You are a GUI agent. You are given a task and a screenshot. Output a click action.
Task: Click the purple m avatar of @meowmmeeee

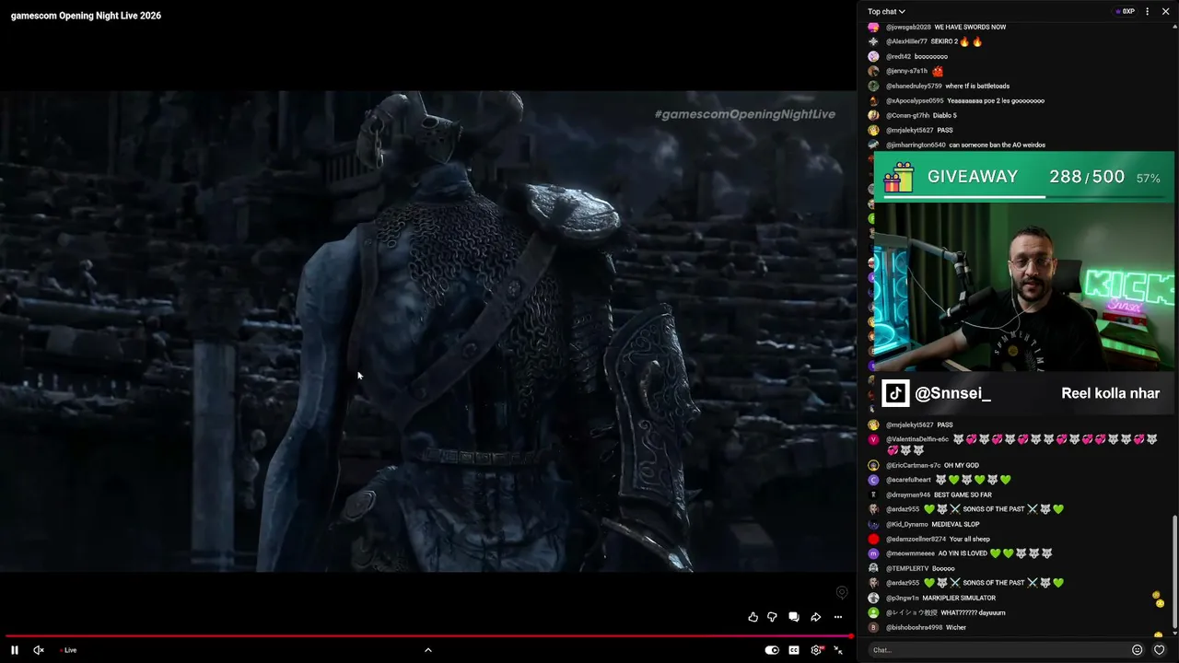[x=873, y=553]
